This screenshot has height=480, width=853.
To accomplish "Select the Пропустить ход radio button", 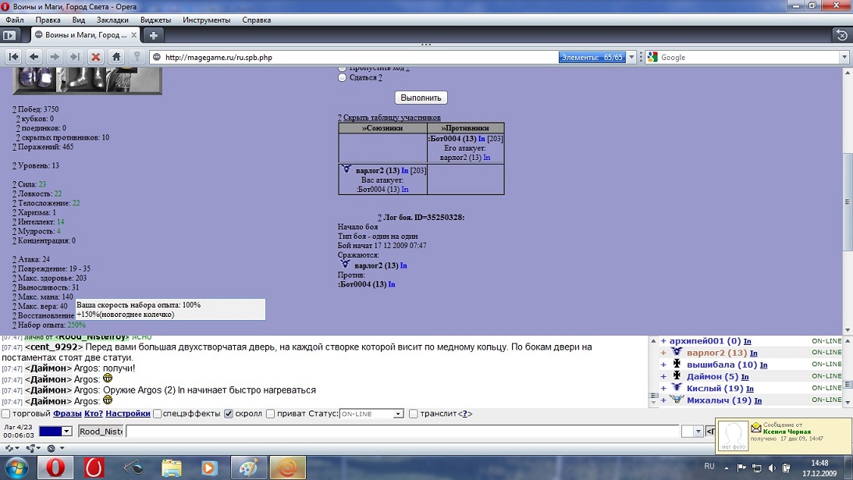I will click(342, 69).
